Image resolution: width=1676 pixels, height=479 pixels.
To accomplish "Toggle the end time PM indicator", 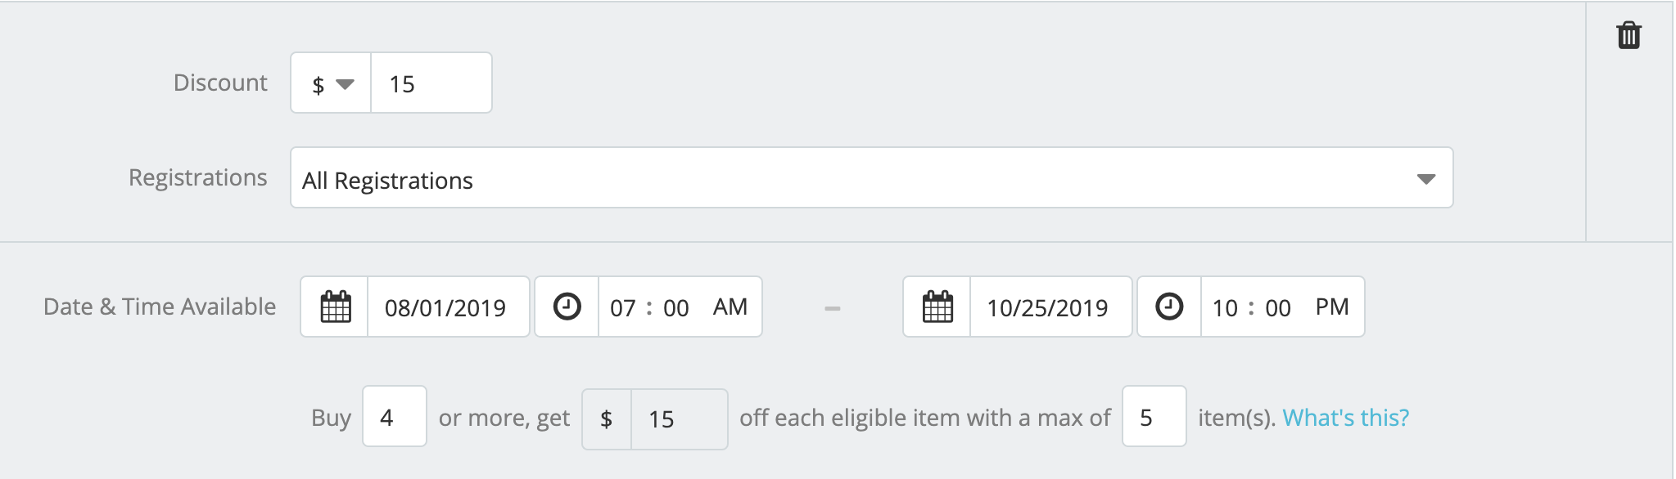I will pyautogui.click(x=1332, y=307).
